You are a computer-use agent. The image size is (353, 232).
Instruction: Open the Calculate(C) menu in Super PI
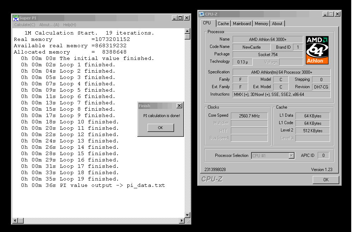tap(25, 25)
